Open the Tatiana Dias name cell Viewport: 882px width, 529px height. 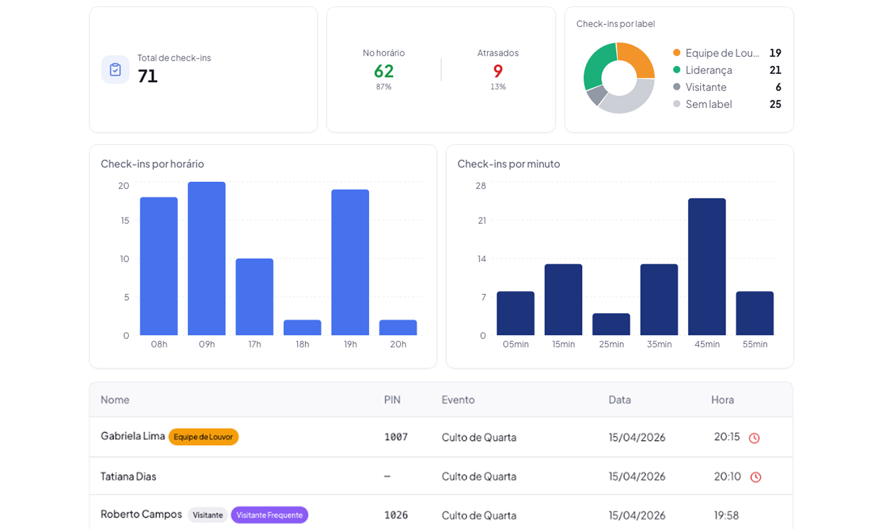coord(128,477)
